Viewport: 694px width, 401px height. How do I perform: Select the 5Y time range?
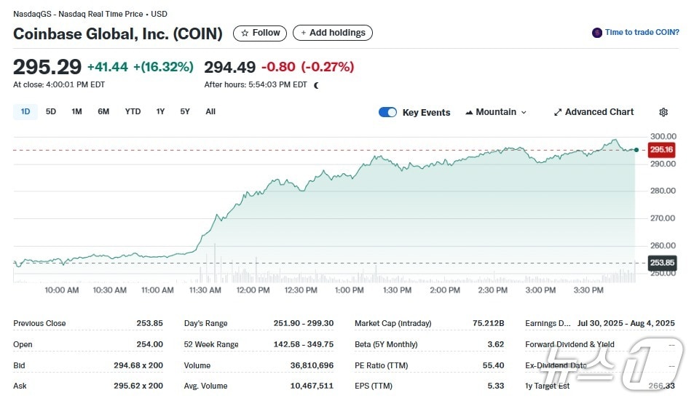coord(185,112)
